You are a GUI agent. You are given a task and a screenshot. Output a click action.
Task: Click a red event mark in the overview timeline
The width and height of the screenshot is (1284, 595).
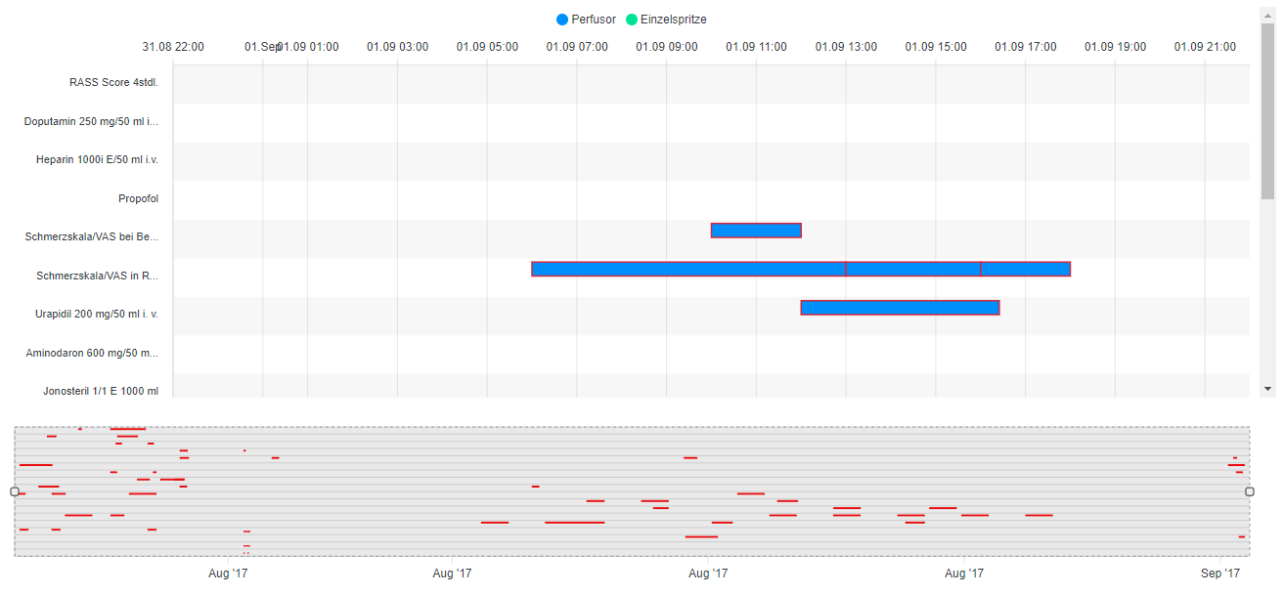click(x=692, y=456)
